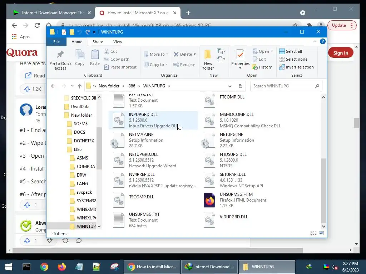
Task: Expand the Copy to dropdown
Action: pyautogui.click(x=166, y=65)
